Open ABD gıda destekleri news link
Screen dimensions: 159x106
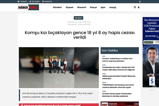119,77
